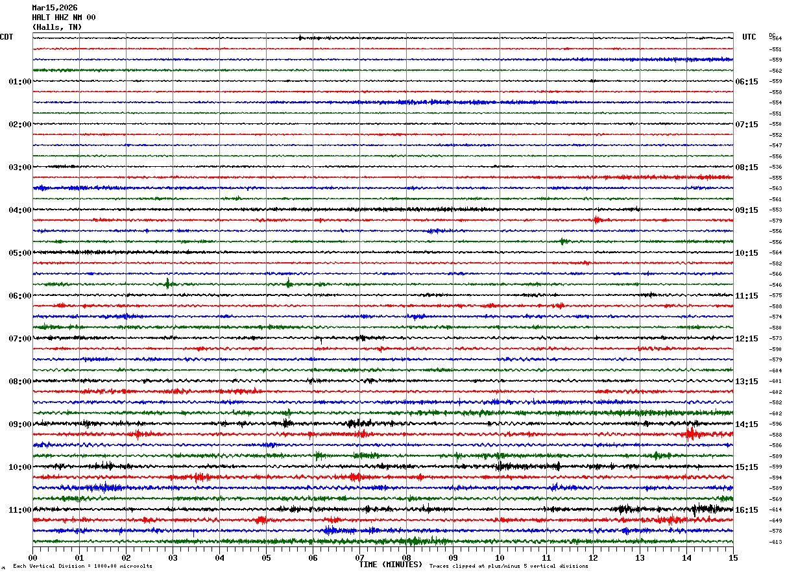This screenshot has height=575, width=785.
Task: Click the "02" minute axis label
Action: click(x=126, y=557)
